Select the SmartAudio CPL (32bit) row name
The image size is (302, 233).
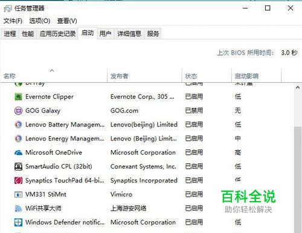(59, 166)
